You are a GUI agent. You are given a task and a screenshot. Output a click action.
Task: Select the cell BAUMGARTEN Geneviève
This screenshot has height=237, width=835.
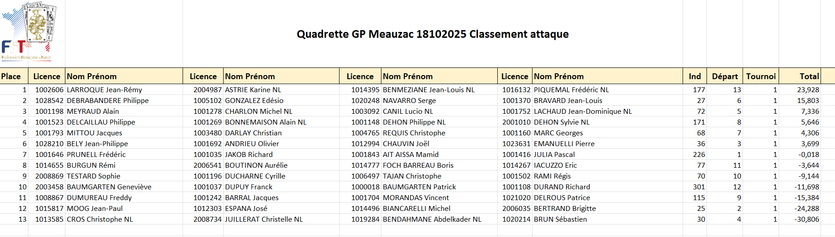pyautogui.click(x=109, y=187)
